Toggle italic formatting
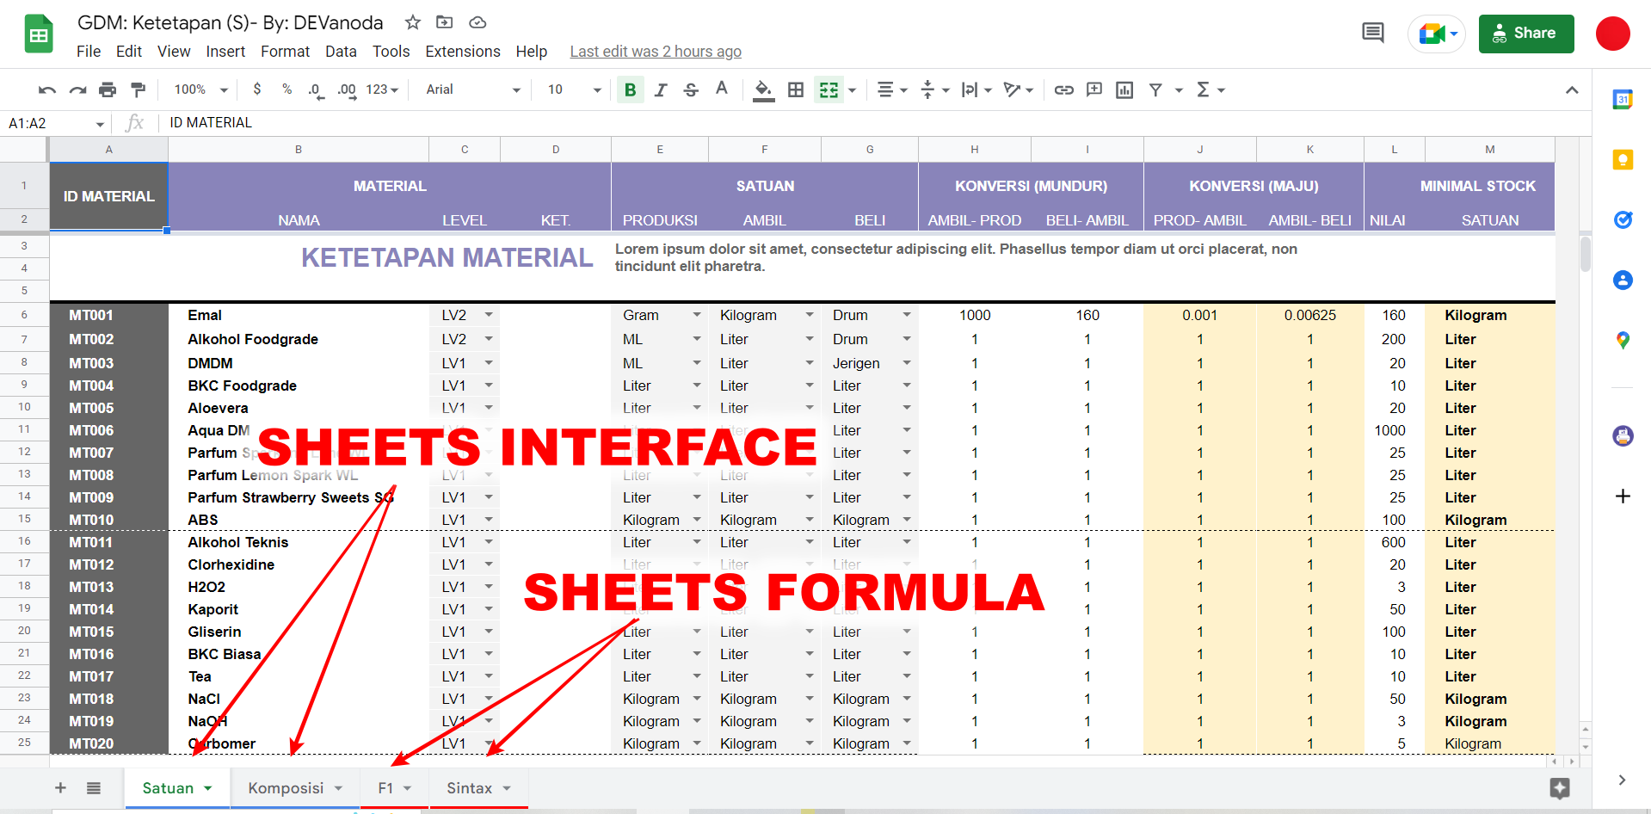Screen dimensions: 1651x814 point(660,89)
